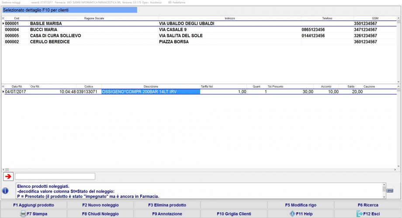Click the rentals grid's top-left corner selector icon
The height and width of the screenshot is (218, 402).
[3, 87]
